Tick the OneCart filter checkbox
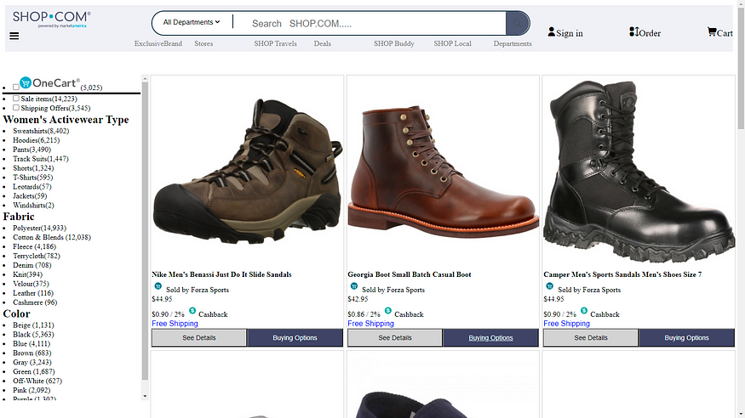The width and height of the screenshot is (745, 418). [15, 88]
